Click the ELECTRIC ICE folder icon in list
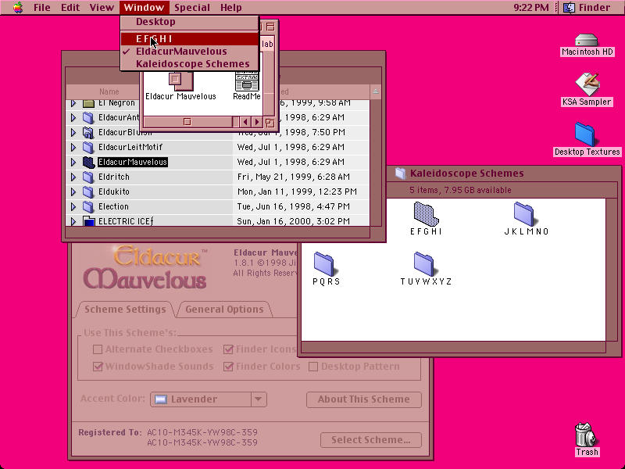625x469 pixels. pos(88,221)
